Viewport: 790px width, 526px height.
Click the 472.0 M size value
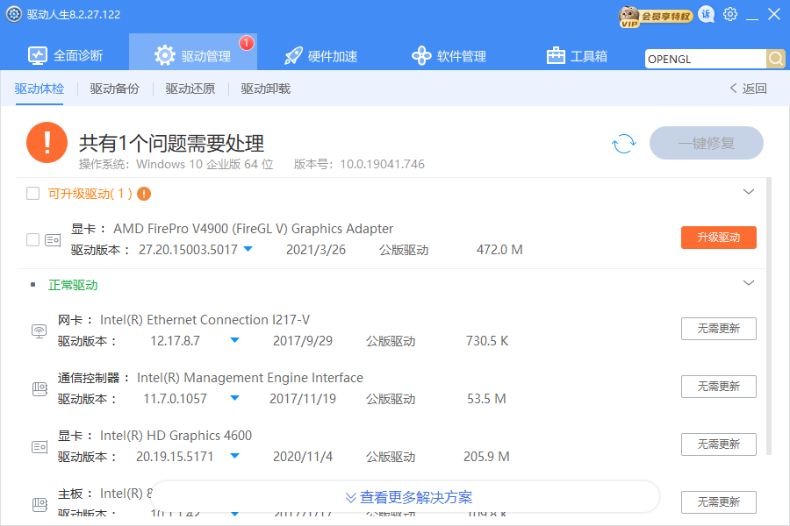499,250
